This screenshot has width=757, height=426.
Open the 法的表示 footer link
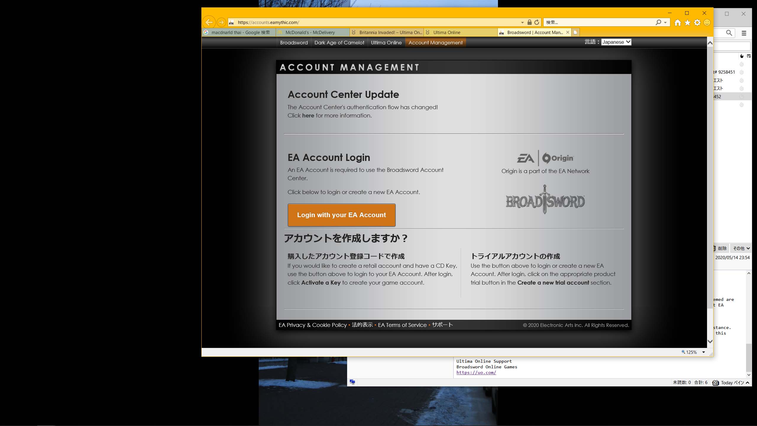point(362,325)
